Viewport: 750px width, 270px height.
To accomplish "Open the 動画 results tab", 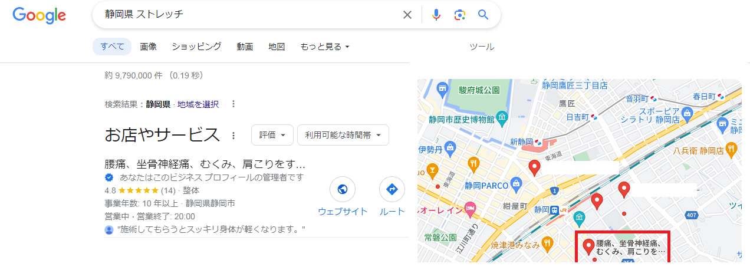I will click(245, 47).
